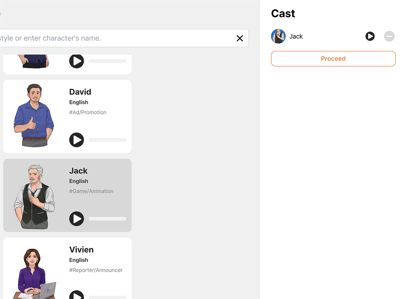The height and width of the screenshot is (299, 404).
Task: Play Jack's voice sample
Action: (76, 219)
